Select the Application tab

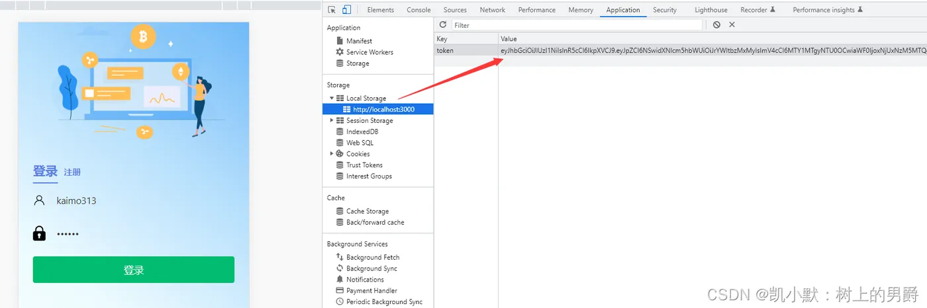click(623, 10)
